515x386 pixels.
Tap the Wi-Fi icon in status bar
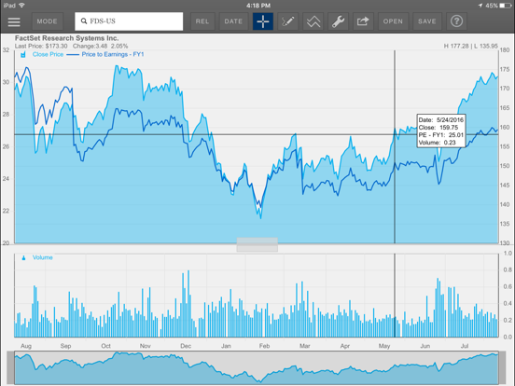coord(21,6)
